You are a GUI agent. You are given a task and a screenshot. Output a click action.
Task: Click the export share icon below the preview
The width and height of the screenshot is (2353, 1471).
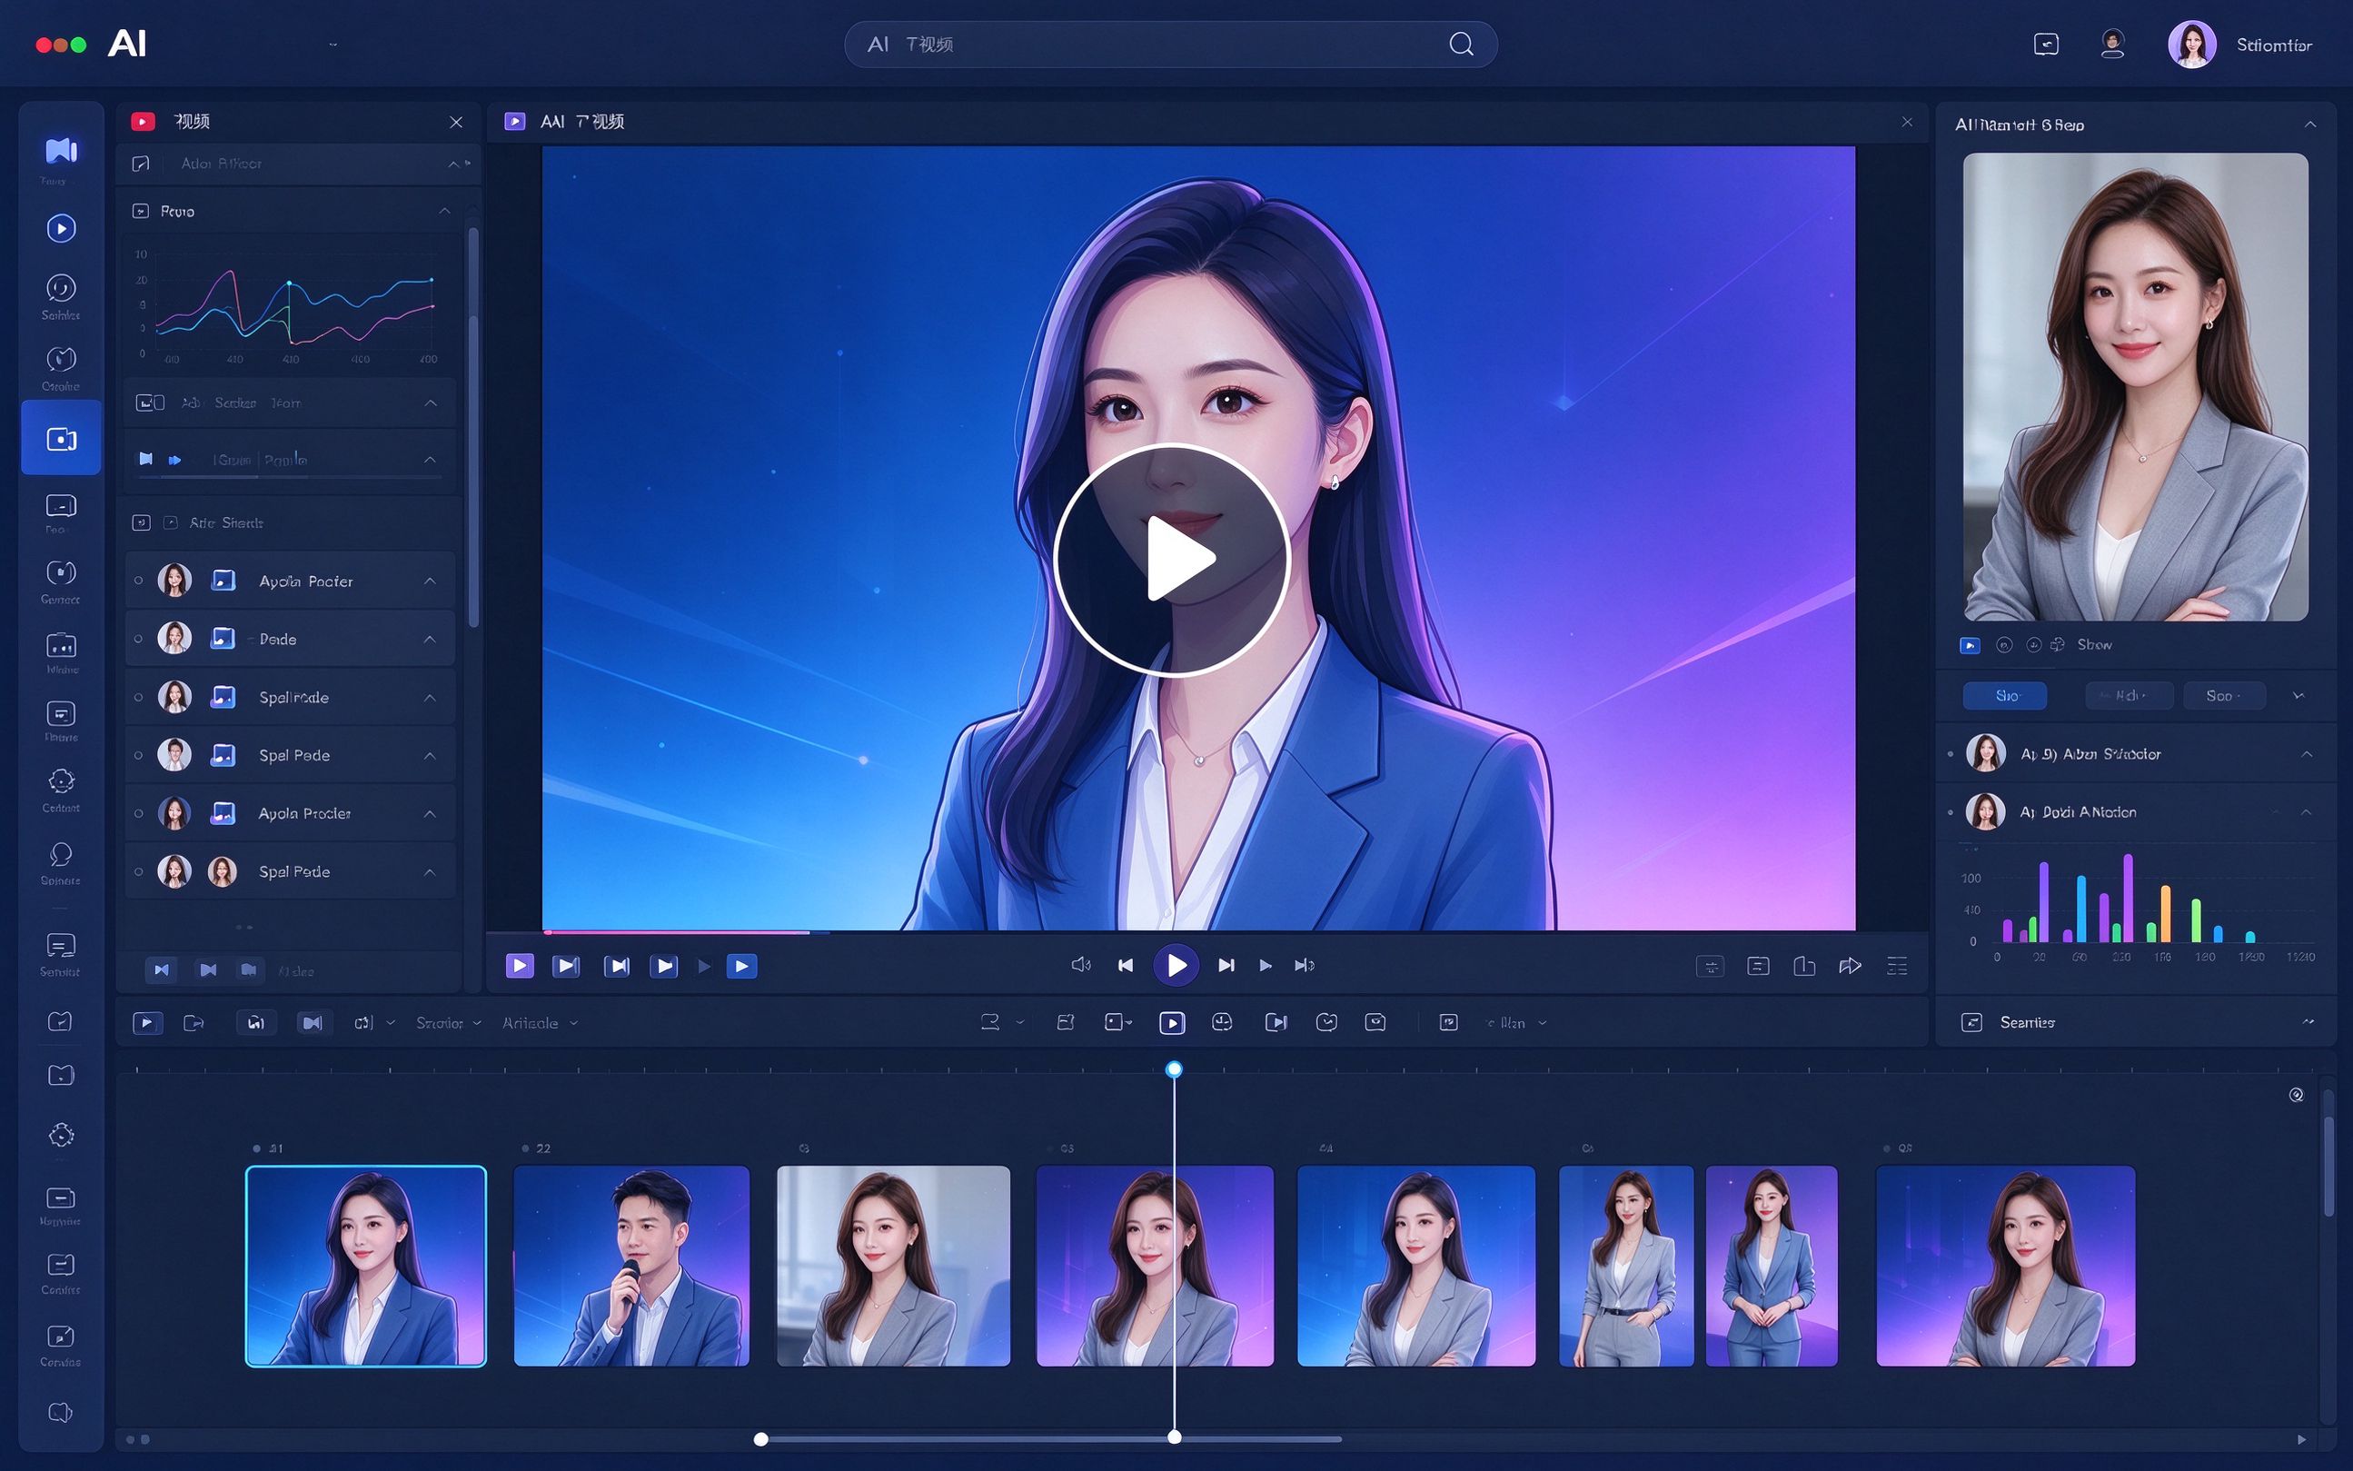click(1804, 965)
